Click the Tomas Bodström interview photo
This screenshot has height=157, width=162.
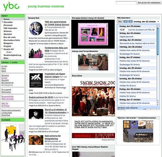(93, 62)
